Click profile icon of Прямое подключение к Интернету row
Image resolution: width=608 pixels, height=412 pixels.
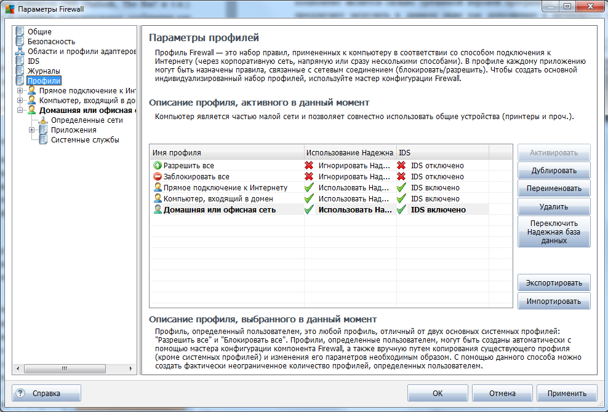click(x=158, y=187)
